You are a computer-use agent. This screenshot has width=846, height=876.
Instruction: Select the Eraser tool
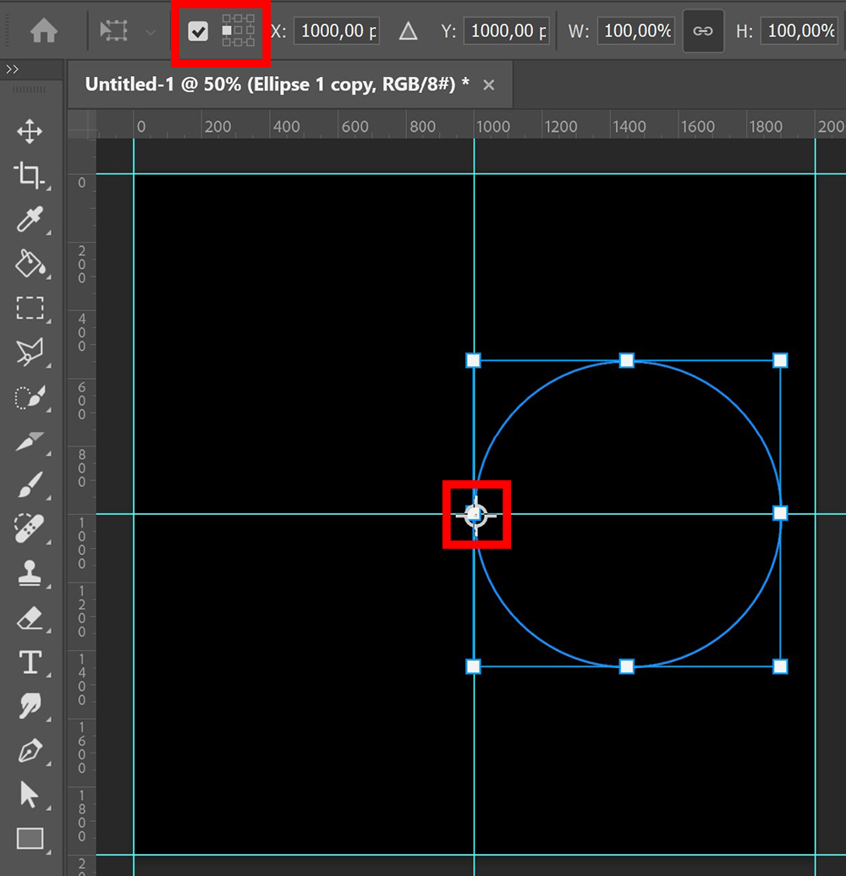30,617
